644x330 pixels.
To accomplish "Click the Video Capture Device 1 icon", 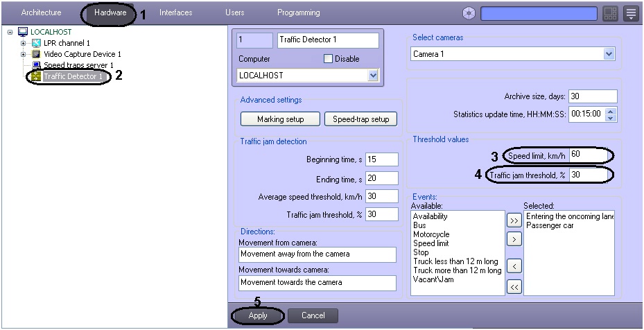I will [x=36, y=54].
